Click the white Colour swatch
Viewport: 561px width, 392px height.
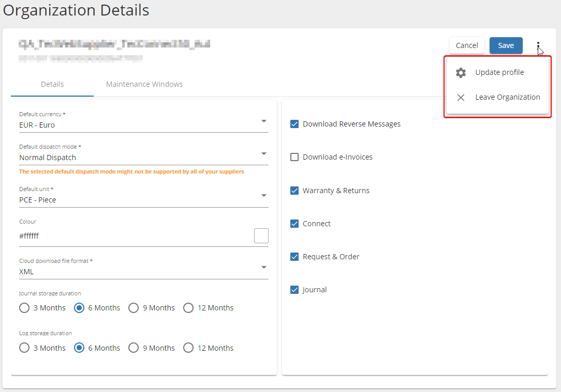point(261,236)
